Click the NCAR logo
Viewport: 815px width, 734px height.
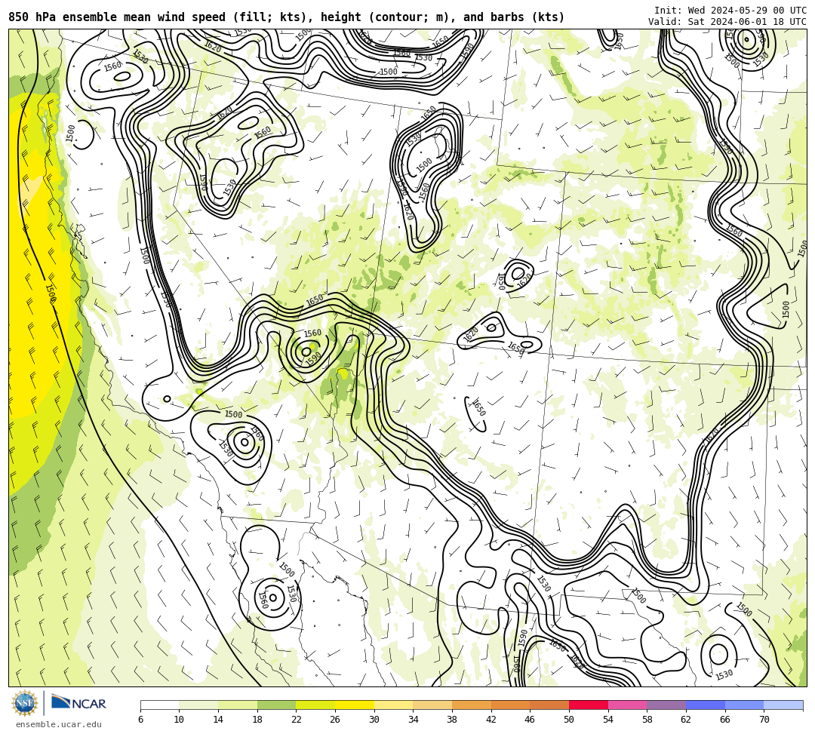tap(78, 703)
